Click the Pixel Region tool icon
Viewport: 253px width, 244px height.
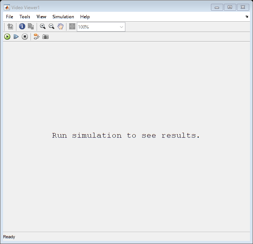point(31,26)
